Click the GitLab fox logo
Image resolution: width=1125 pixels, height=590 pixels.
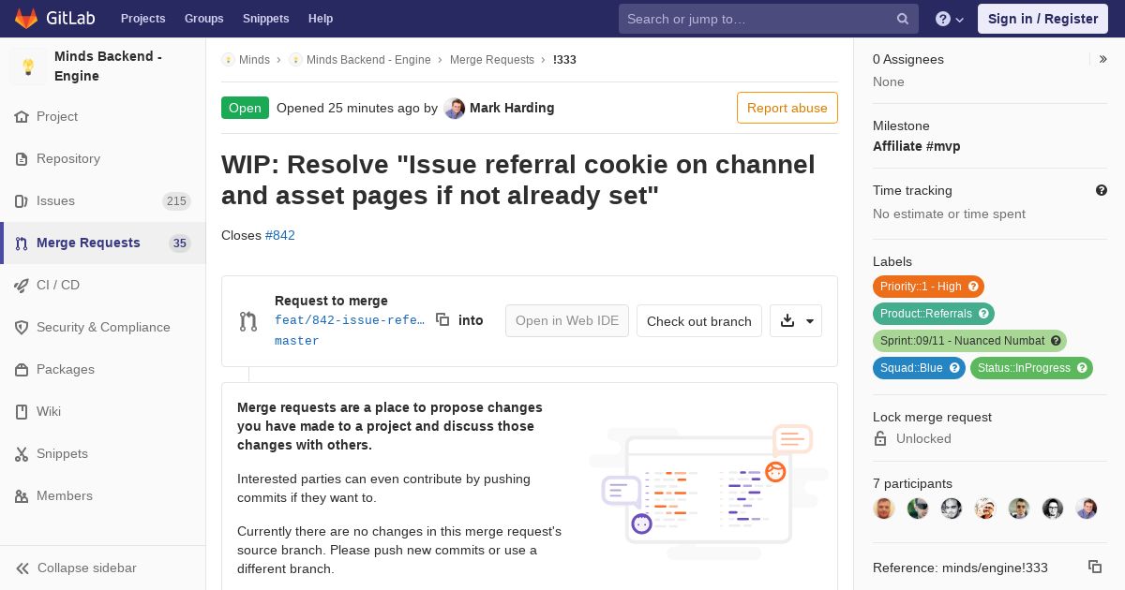(27, 18)
